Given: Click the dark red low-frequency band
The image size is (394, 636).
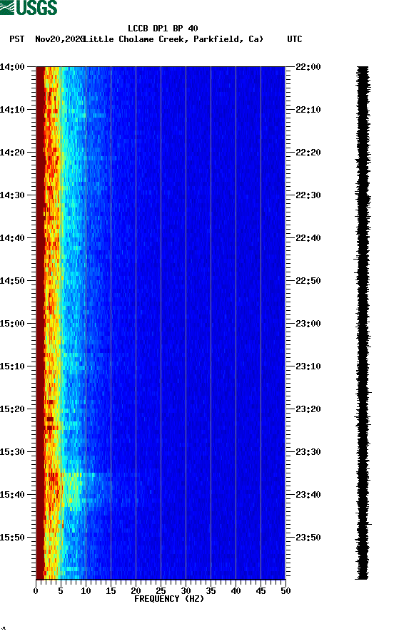Looking at the screenshot, I should (x=40, y=323).
